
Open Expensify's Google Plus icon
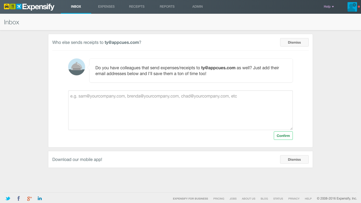tap(29, 199)
